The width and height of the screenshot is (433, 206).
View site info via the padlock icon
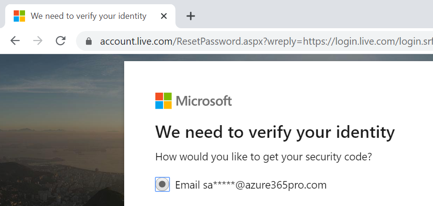pos(89,41)
